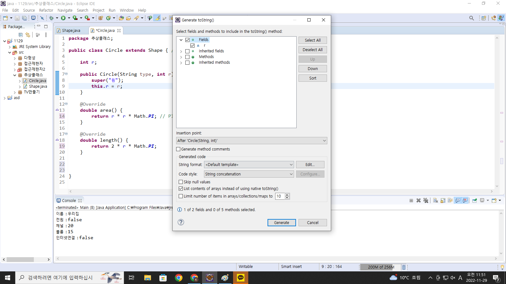Increment the array item limit spinner
The height and width of the screenshot is (284, 506).
[287, 195]
